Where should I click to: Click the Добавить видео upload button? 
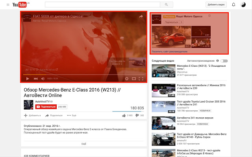(216, 5)
